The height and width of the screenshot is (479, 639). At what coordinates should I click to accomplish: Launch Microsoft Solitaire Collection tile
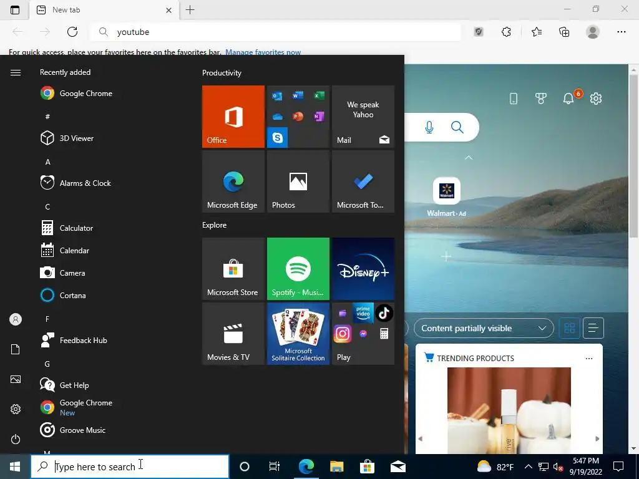(x=298, y=334)
